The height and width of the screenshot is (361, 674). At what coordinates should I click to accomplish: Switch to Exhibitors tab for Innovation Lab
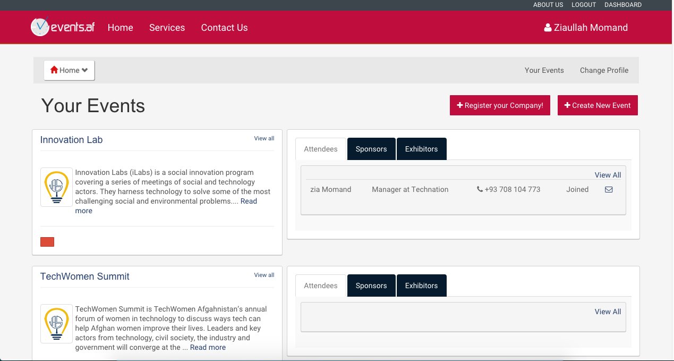pos(421,149)
